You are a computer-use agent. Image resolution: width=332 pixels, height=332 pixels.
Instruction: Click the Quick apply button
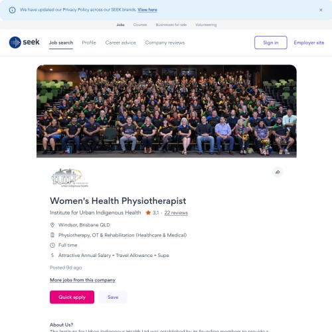pyautogui.click(x=72, y=297)
